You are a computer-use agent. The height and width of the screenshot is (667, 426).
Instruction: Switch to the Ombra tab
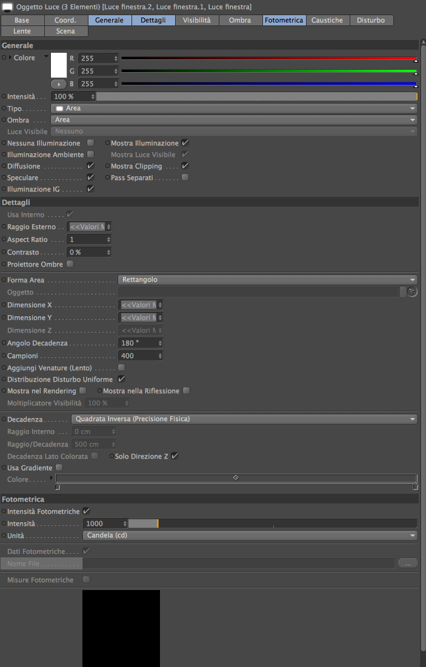tap(240, 20)
